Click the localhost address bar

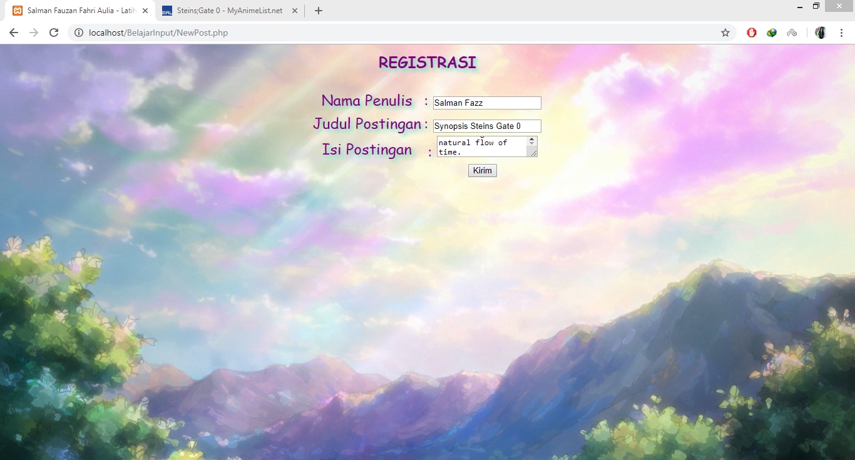pos(401,33)
